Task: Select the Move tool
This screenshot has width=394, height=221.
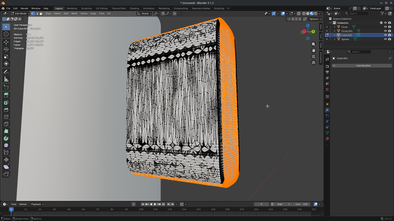Action: 6,42
